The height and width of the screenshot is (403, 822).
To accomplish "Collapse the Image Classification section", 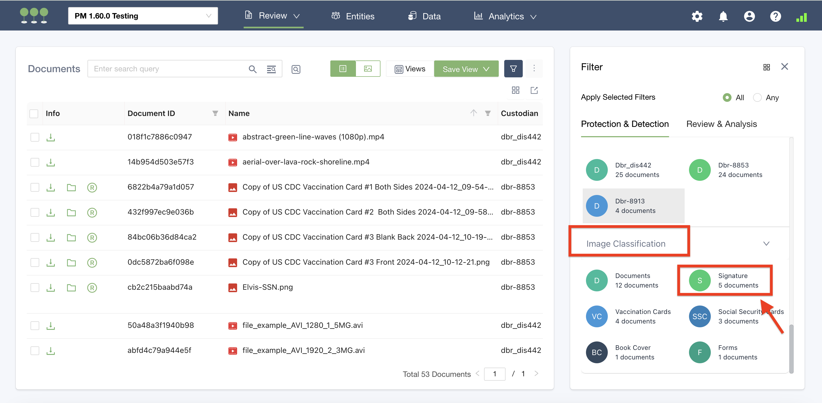I will point(766,244).
